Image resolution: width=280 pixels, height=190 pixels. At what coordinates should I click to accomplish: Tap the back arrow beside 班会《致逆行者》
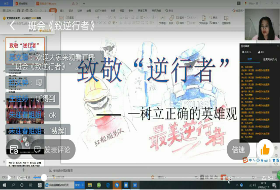click(12, 25)
